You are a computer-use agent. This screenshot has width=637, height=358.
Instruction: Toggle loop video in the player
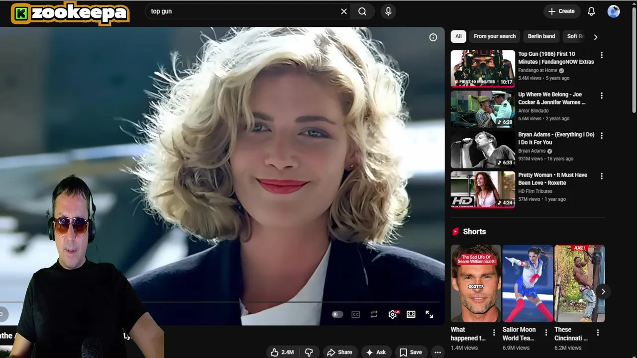coord(374,314)
